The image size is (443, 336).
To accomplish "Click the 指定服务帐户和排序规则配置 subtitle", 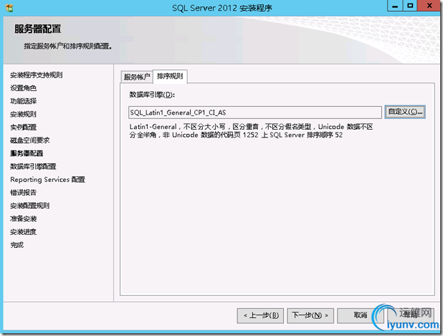I will click(x=67, y=46).
